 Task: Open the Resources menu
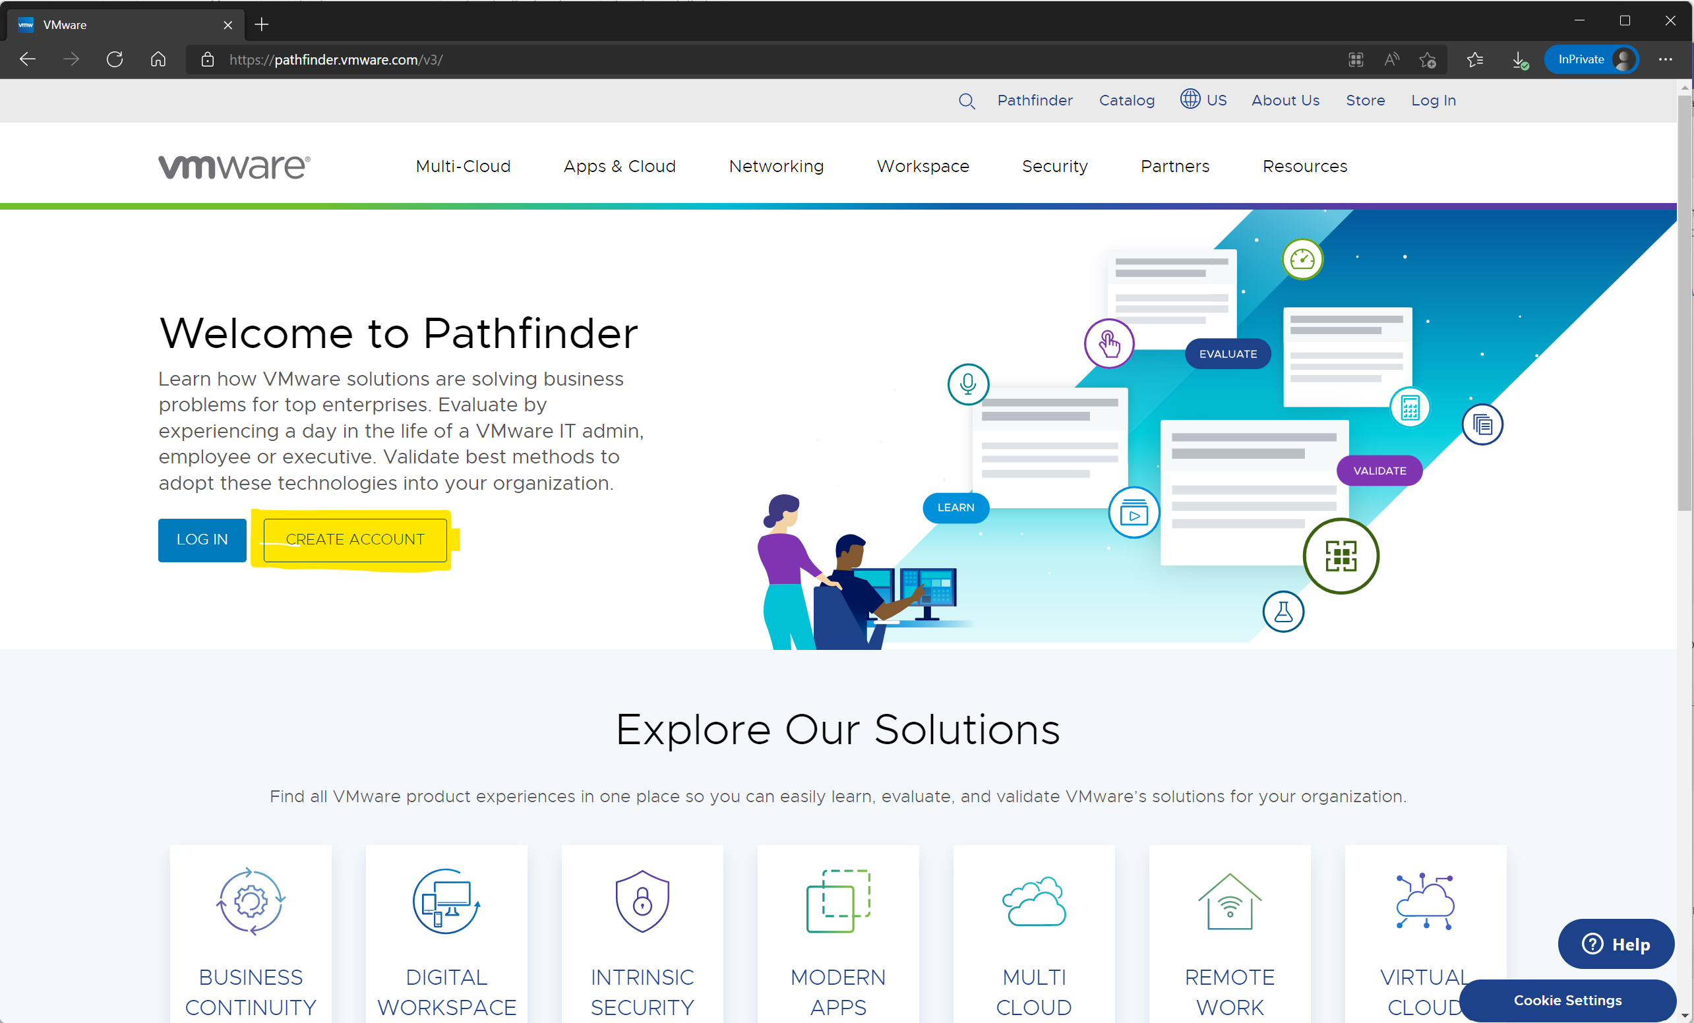1305,166
